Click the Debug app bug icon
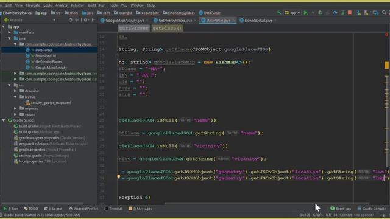The height and width of the screenshot is (219, 390). (x=320, y=13)
